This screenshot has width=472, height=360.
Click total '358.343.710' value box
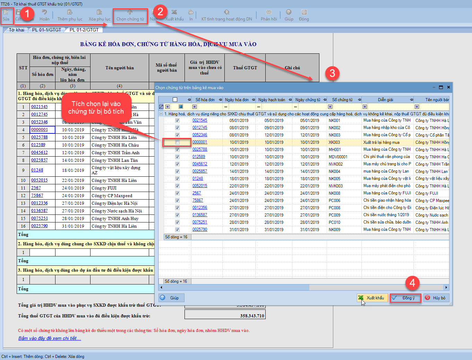(x=225, y=314)
